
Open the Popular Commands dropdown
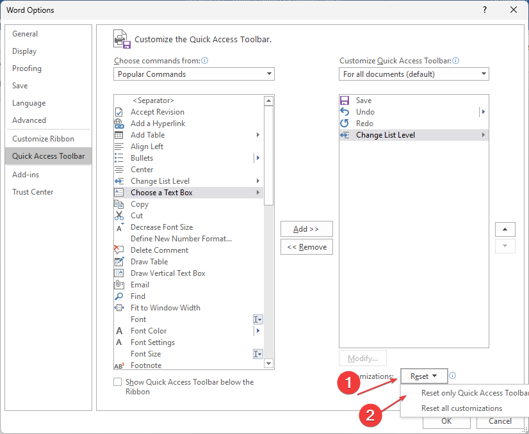tap(194, 74)
